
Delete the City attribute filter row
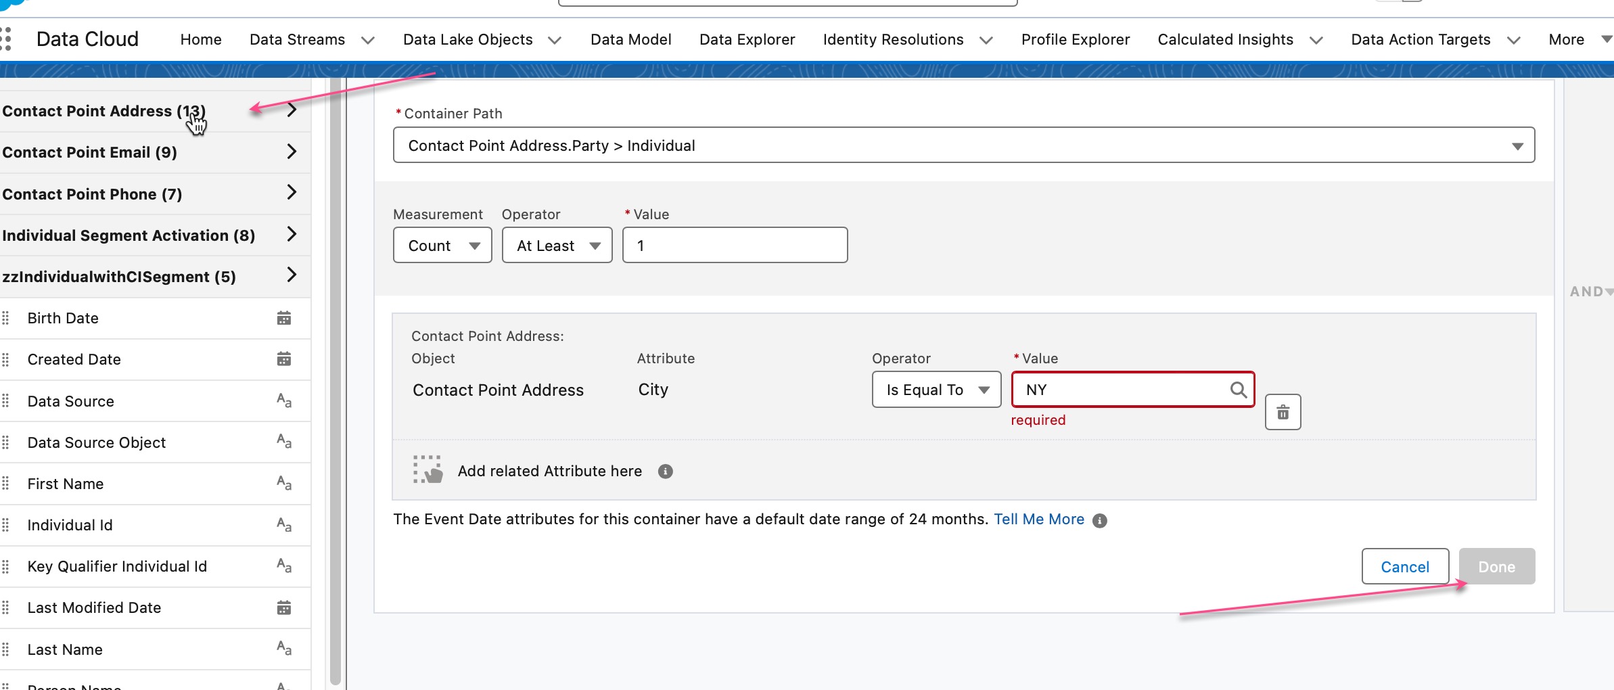[x=1283, y=412]
